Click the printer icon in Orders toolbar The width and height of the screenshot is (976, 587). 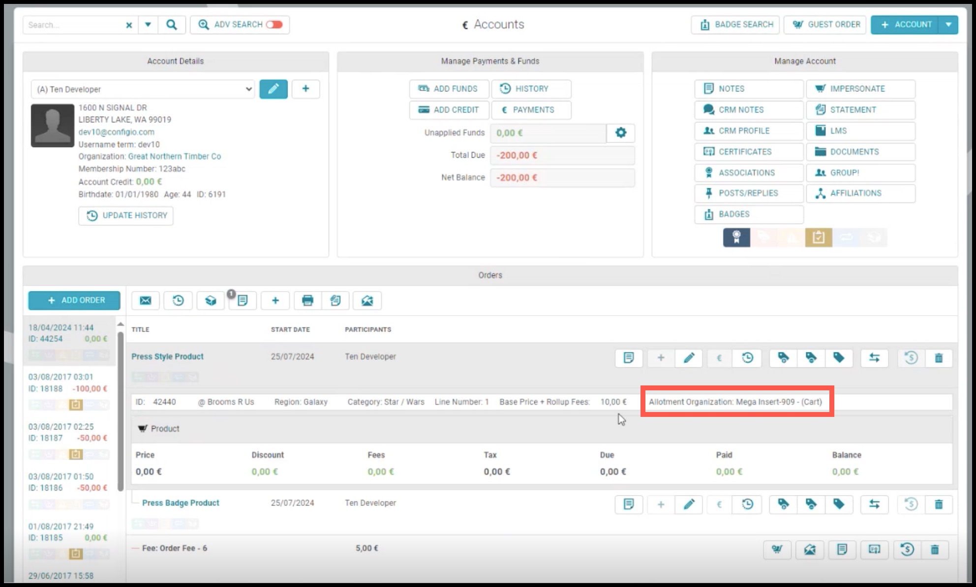click(x=307, y=300)
